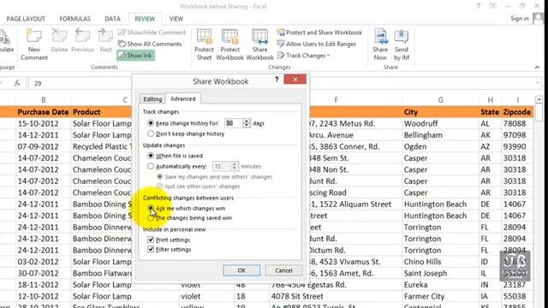The width and height of the screenshot is (548, 308).
Task: Click the Share Now icon
Action: click(380, 44)
